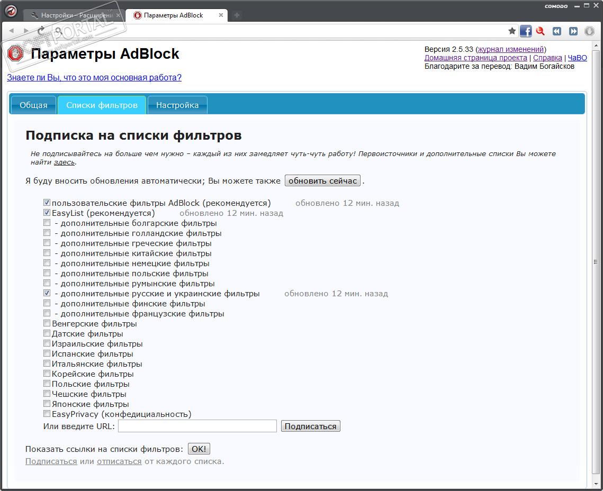603x491 pixels.
Task: Enable дополнительные китайские фильтры
Action: tap(47, 252)
